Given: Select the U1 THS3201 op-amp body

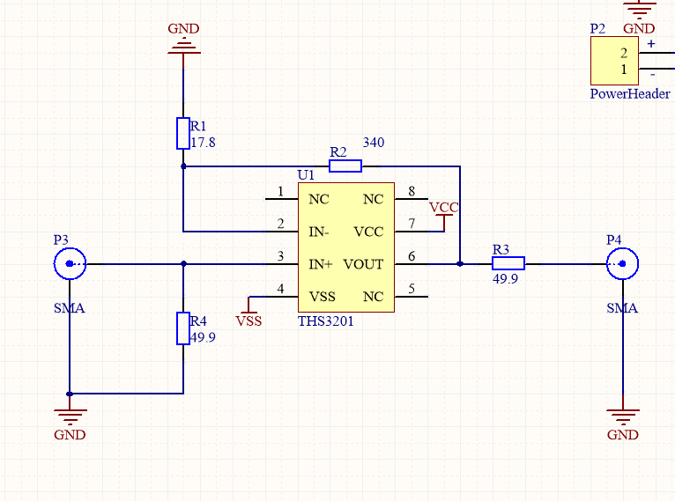Looking at the screenshot, I should [346, 247].
